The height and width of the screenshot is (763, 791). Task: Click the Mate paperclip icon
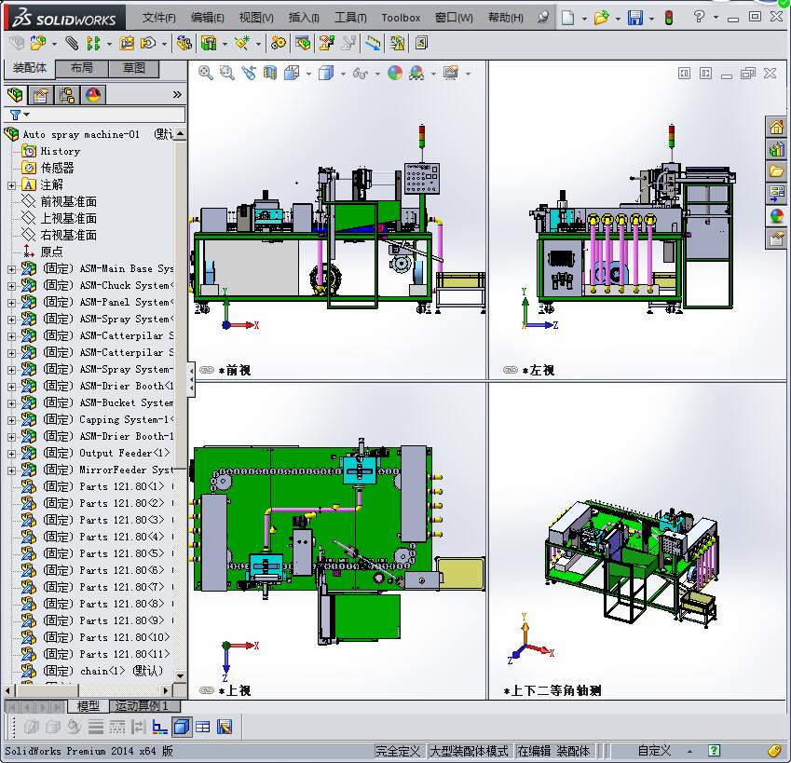(x=72, y=44)
